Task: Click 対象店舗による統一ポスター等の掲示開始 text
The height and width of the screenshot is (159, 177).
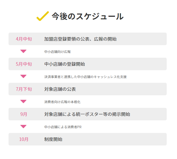Action: (x=87, y=114)
